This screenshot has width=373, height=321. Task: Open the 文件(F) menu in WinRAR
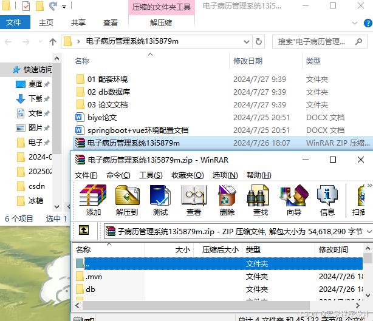click(86, 175)
